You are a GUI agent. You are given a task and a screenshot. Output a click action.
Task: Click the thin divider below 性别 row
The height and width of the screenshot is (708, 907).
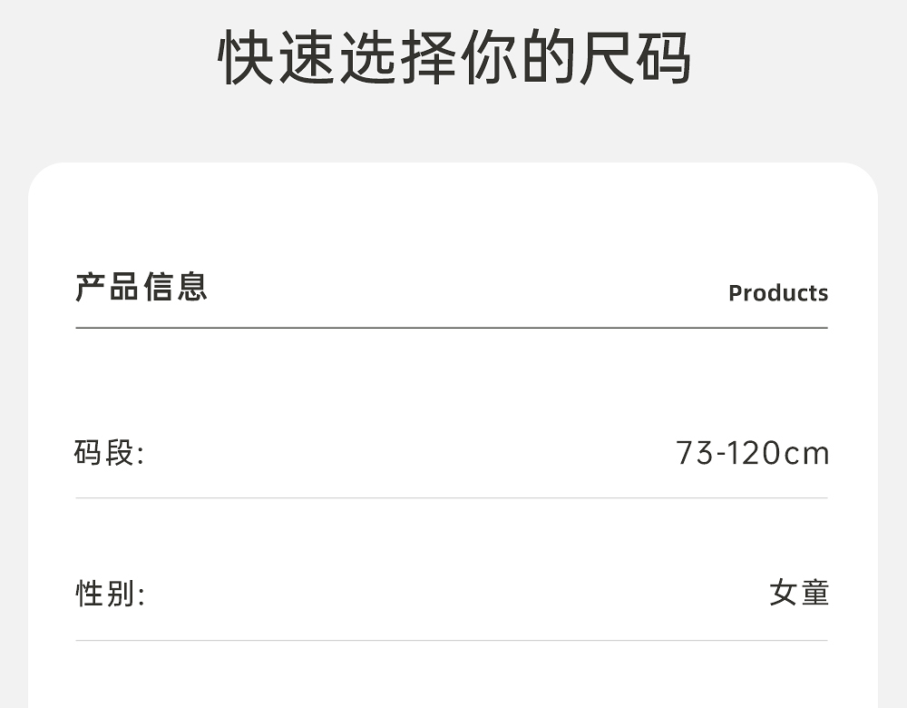click(452, 641)
